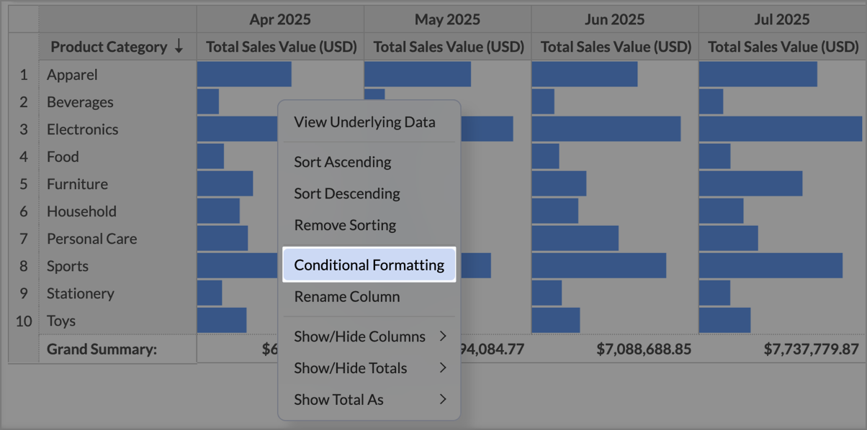Choose View Underlying Data menu entry
867x430 pixels.
[364, 122]
